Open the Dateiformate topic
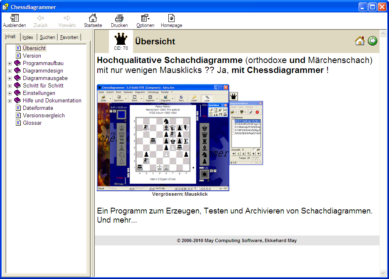 [x=38, y=108]
